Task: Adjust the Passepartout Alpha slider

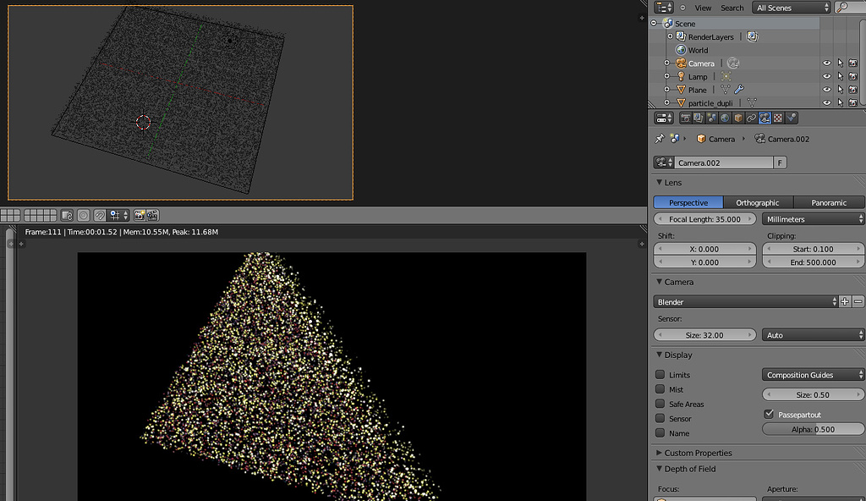Action: pyautogui.click(x=813, y=429)
